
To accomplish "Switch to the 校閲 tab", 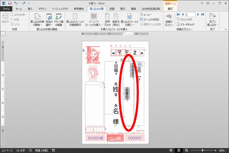I will click(112, 9).
